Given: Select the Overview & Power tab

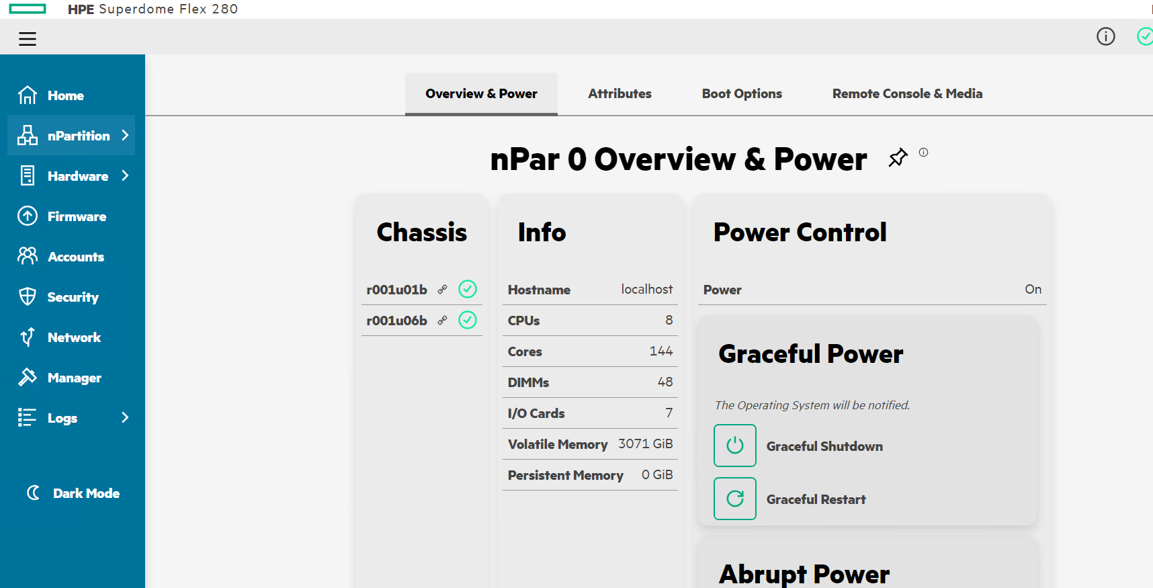Looking at the screenshot, I should [481, 93].
